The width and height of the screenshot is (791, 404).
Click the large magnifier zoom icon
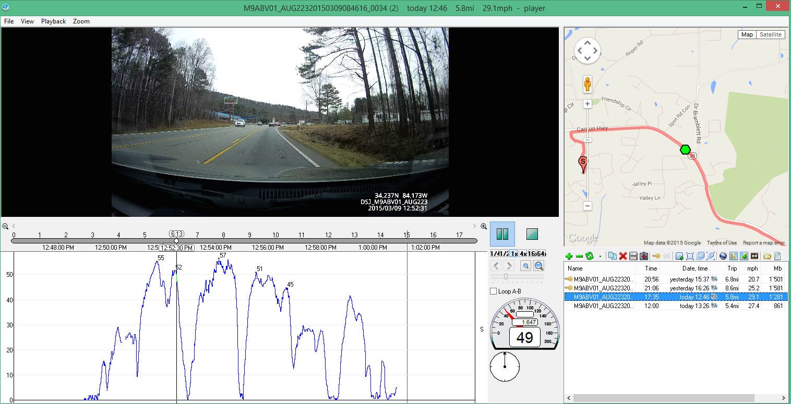coord(538,266)
